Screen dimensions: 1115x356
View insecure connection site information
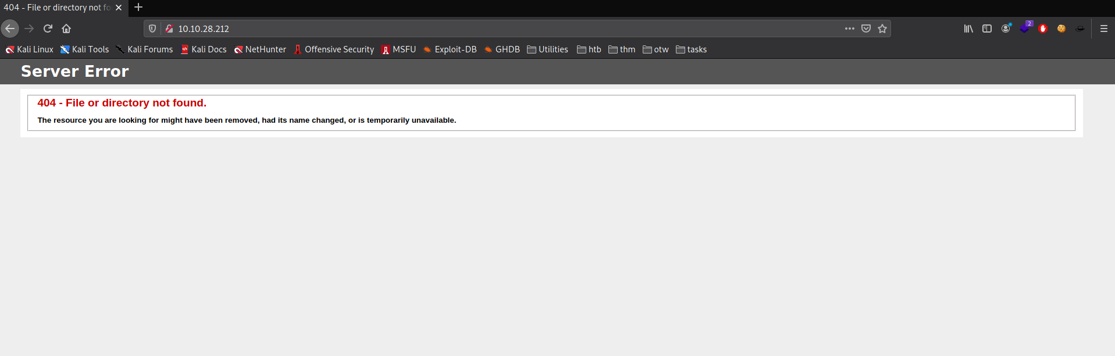pos(169,29)
